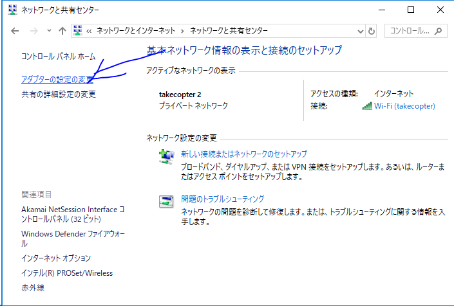Open 問題のトラブルシューティング link
Image resolution: width=454 pixels, height=306 pixels.
222,199
